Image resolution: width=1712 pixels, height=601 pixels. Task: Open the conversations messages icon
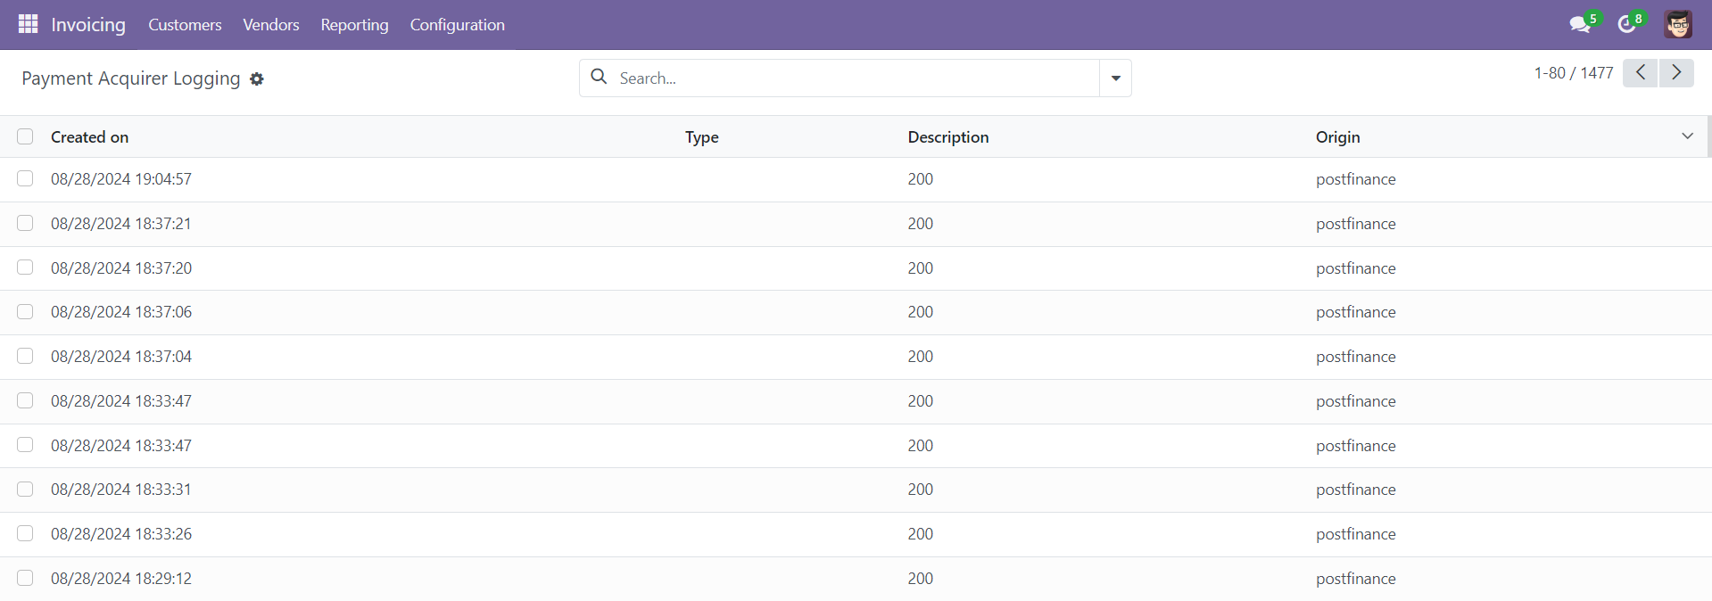(1580, 24)
